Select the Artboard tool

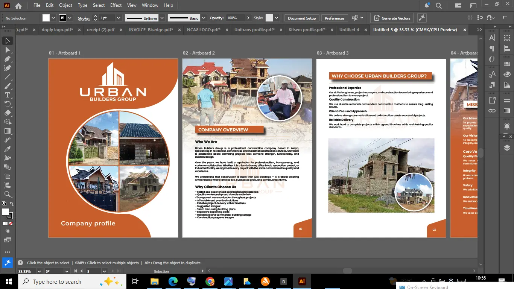pyautogui.click(x=8, y=176)
